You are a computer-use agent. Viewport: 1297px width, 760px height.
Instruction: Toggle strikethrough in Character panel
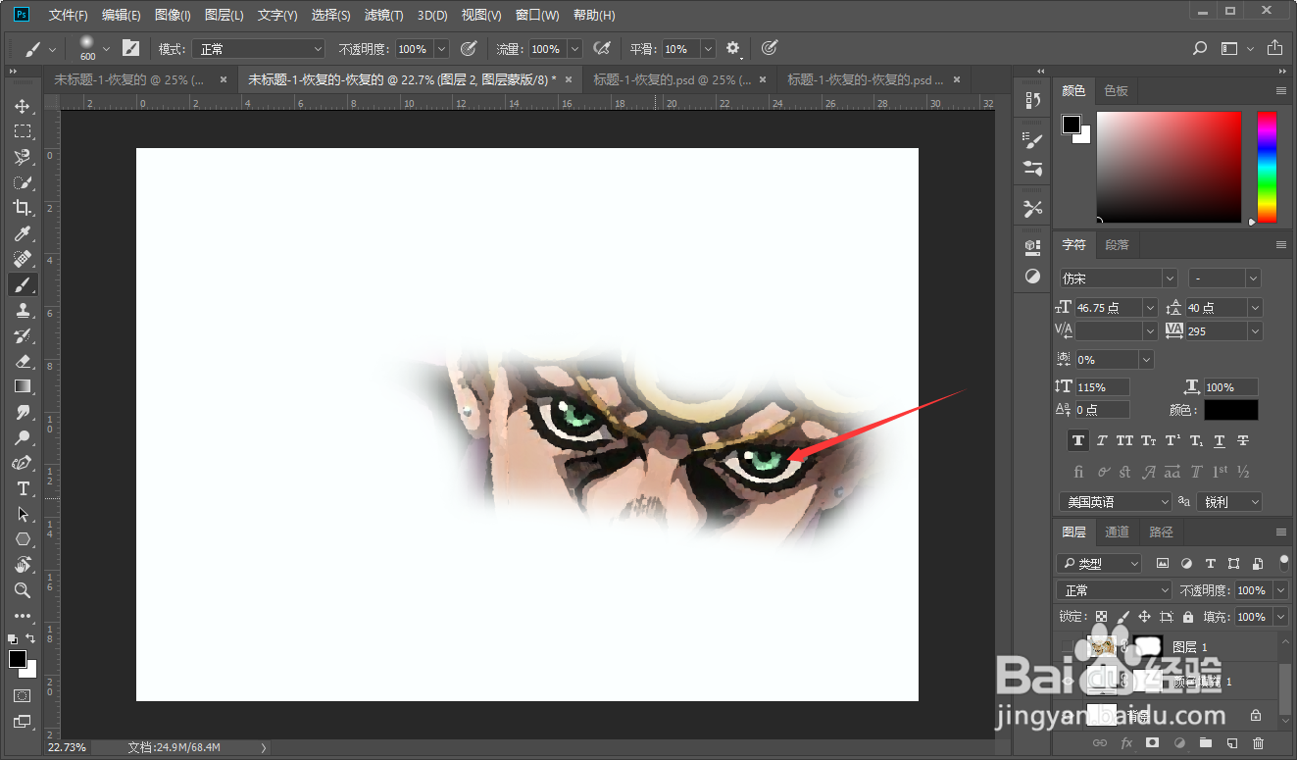click(x=1243, y=441)
